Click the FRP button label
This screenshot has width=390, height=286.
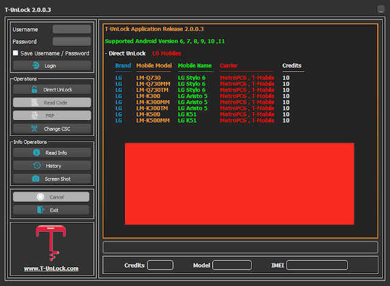pyautogui.click(x=50, y=116)
